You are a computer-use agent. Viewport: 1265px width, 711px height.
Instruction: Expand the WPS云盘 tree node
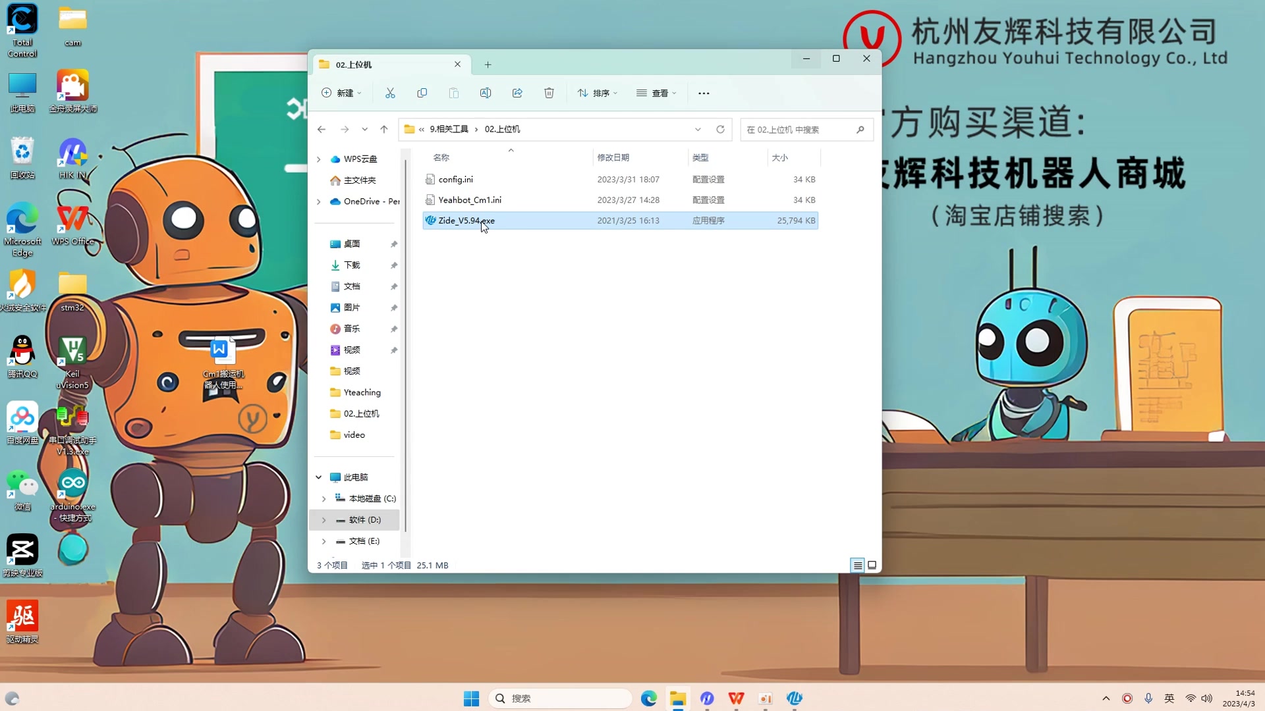pyautogui.click(x=319, y=159)
